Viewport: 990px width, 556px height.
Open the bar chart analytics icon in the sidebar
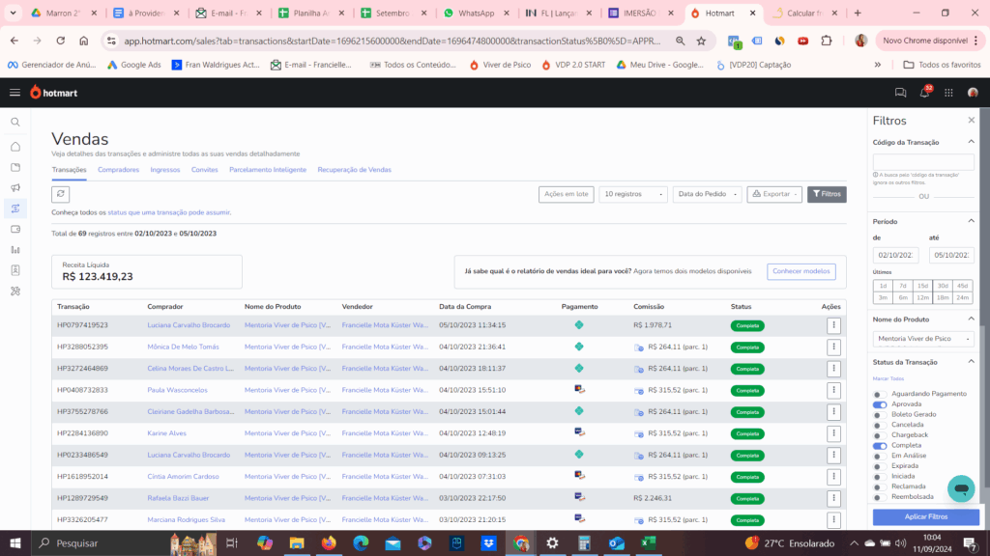click(15, 250)
